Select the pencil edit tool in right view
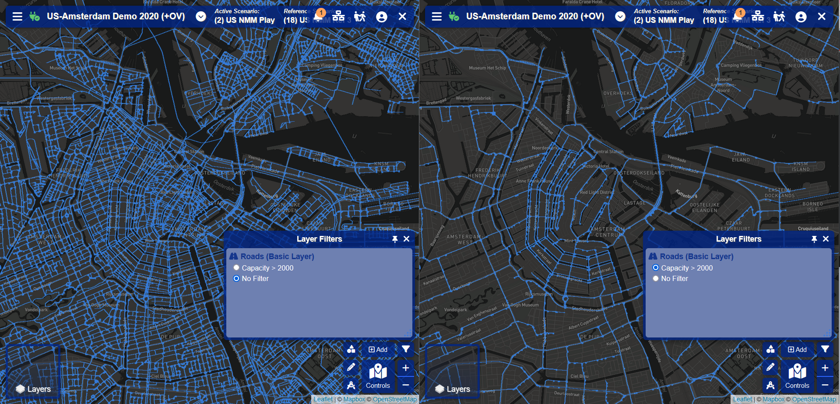 point(770,367)
